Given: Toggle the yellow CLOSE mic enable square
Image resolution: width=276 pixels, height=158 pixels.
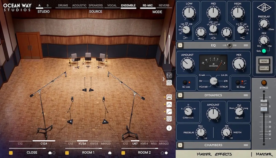Looking at the screenshot, I should [11, 153].
